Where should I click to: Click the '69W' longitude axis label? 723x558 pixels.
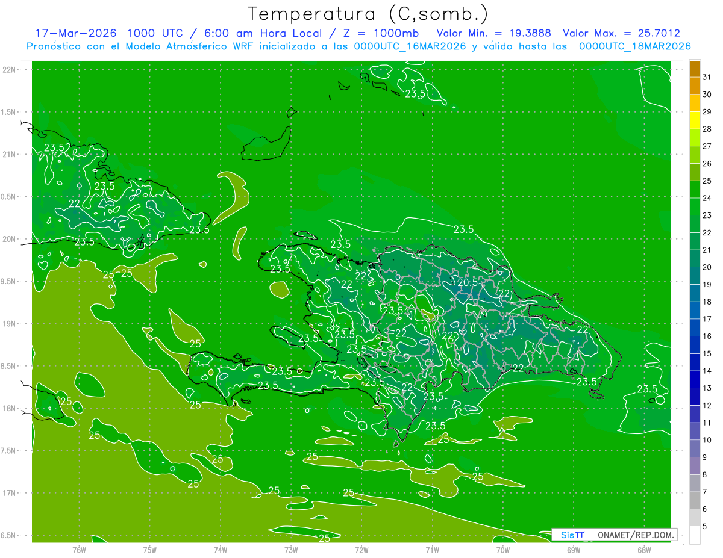click(x=574, y=549)
